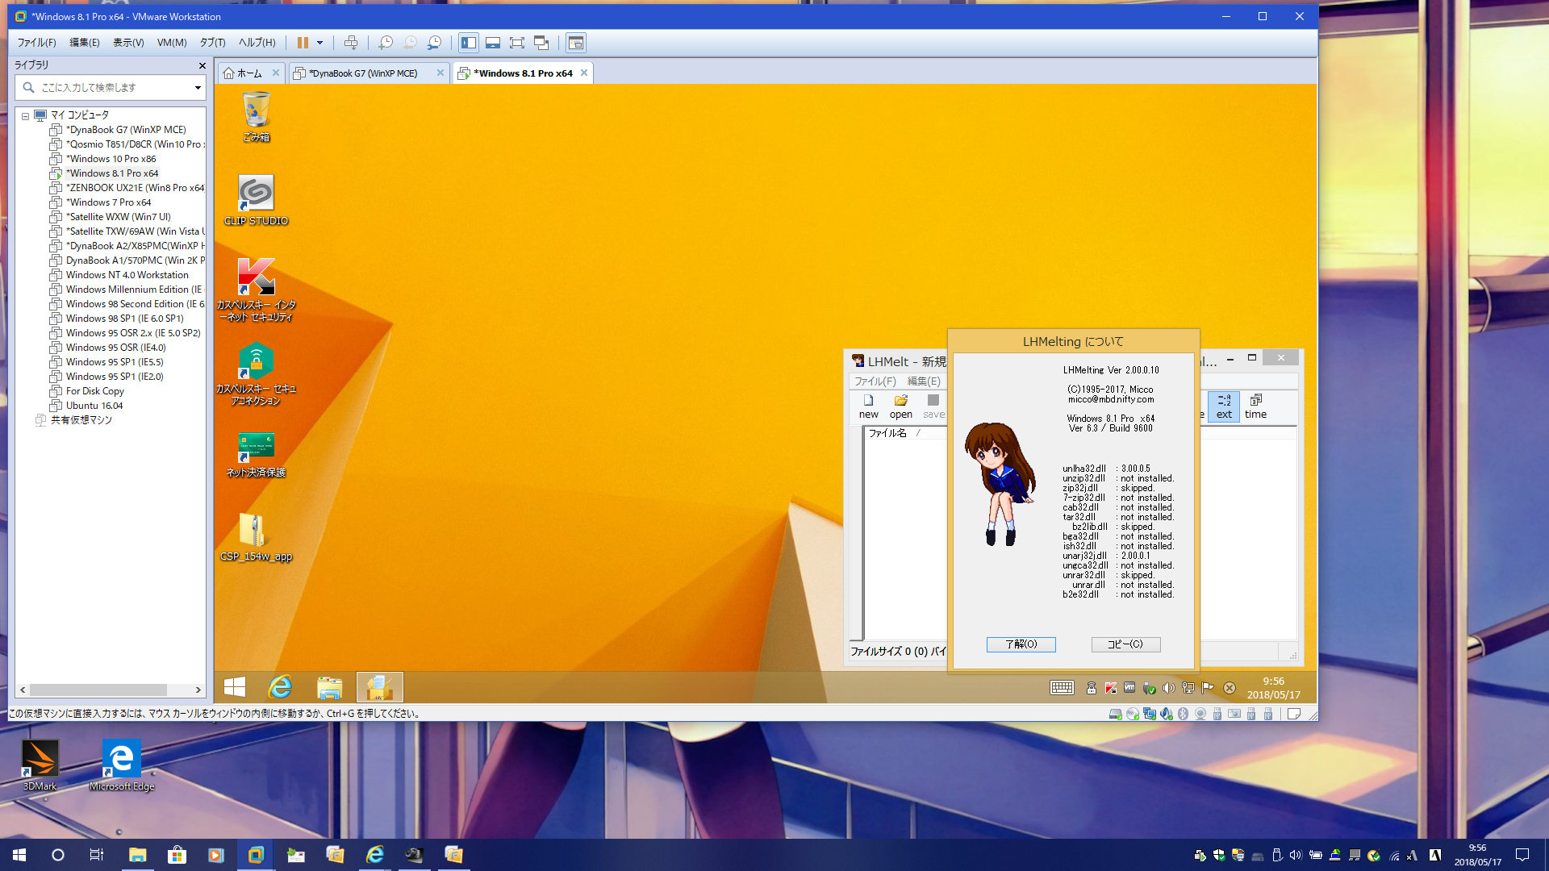Open LHMelt's ファイル(F) menu
This screenshot has width=1549, height=871.
875,381
